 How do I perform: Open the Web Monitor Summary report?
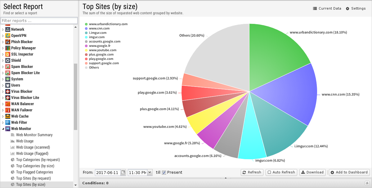(34, 135)
